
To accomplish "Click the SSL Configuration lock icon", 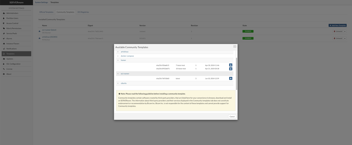I will point(4,64).
